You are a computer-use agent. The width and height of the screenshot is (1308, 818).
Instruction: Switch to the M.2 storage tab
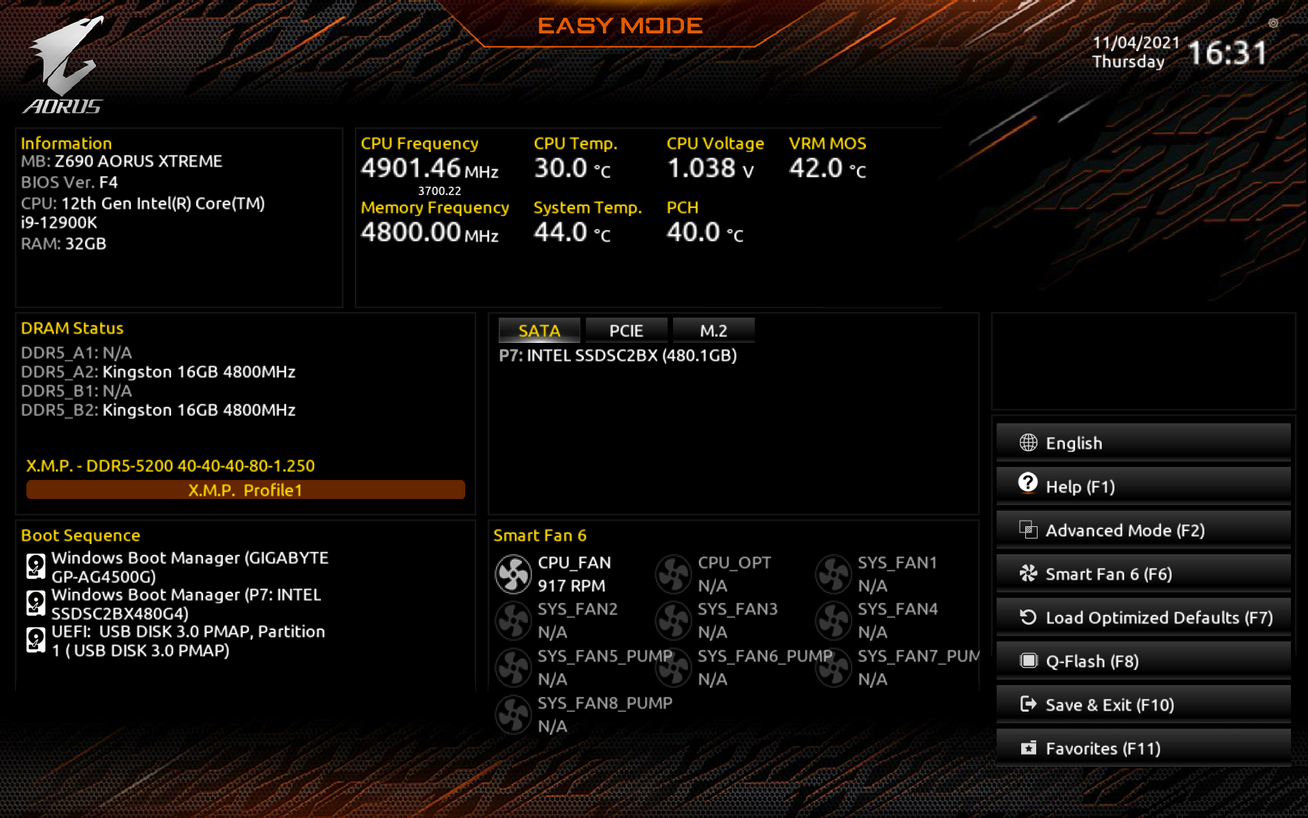[713, 331]
